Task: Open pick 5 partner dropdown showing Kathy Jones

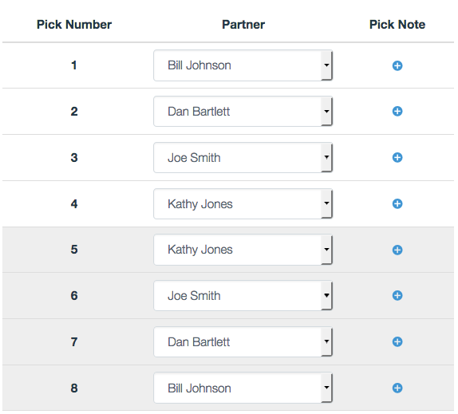Action: tap(243, 250)
